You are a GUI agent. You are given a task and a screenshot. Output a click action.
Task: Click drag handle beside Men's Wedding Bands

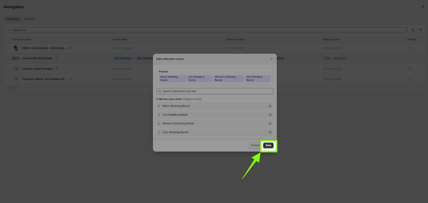click(x=159, y=106)
